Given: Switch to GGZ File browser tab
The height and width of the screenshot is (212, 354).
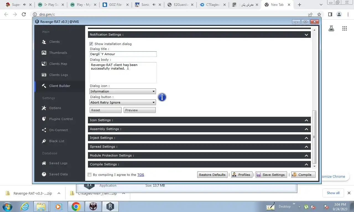Looking at the screenshot, I should point(116,5).
